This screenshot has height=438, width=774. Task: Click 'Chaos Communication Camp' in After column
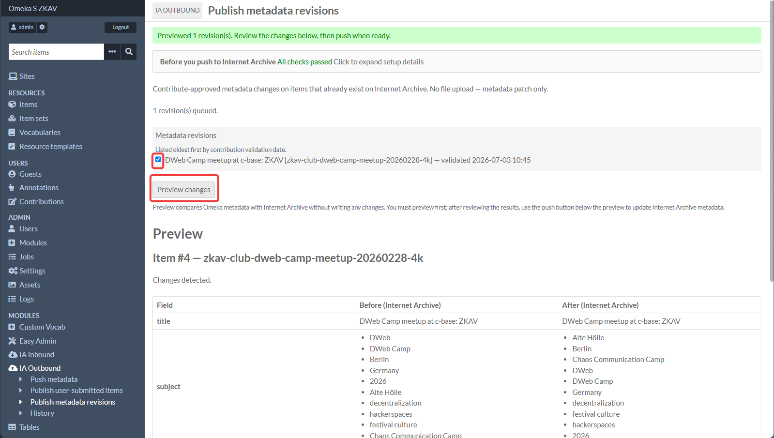pos(618,359)
